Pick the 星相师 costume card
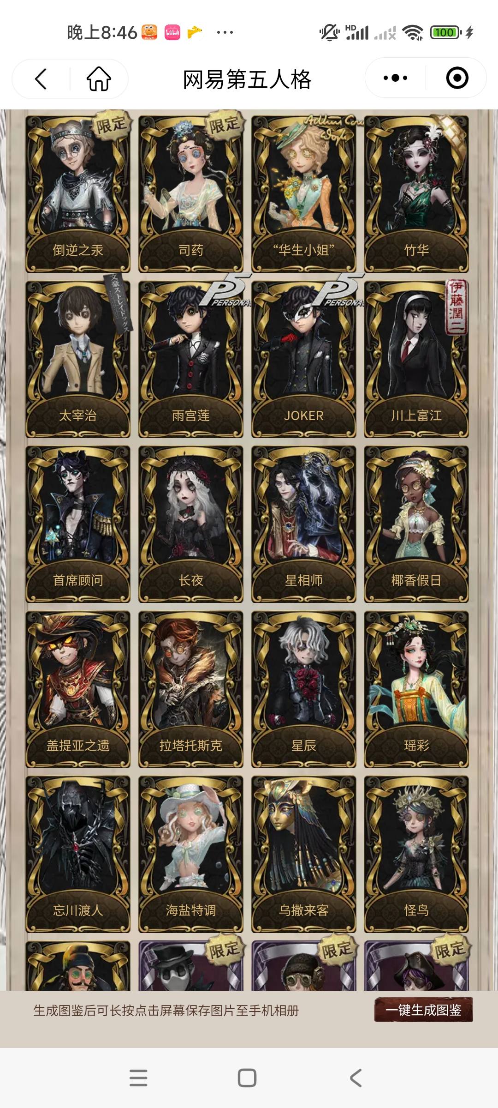The width and height of the screenshot is (498, 1108). pos(304,524)
